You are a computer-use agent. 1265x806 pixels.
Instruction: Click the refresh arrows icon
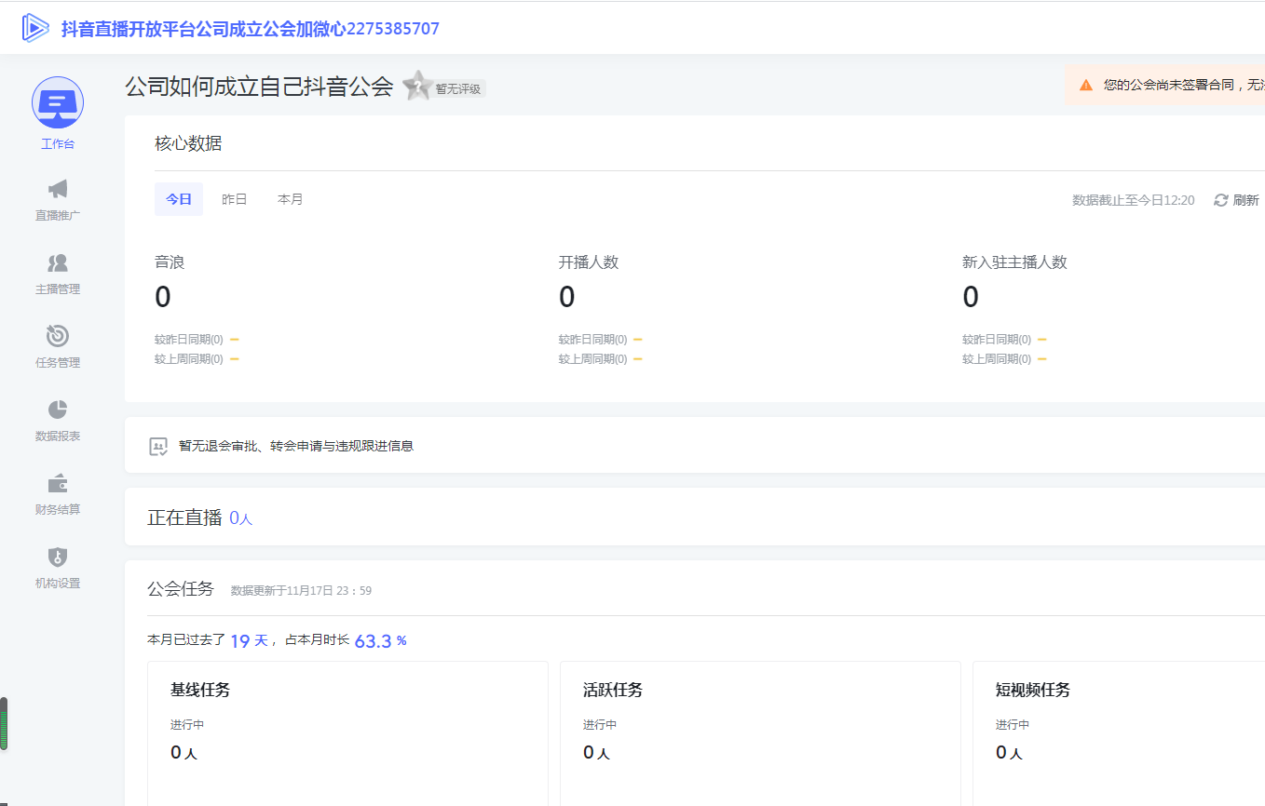(x=1221, y=200)
